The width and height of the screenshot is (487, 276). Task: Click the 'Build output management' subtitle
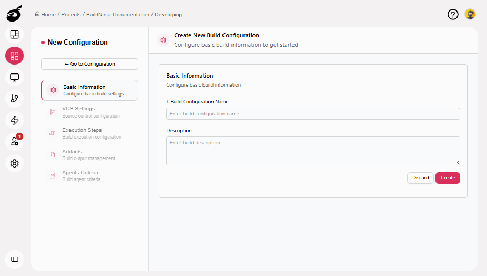[88, 158]
